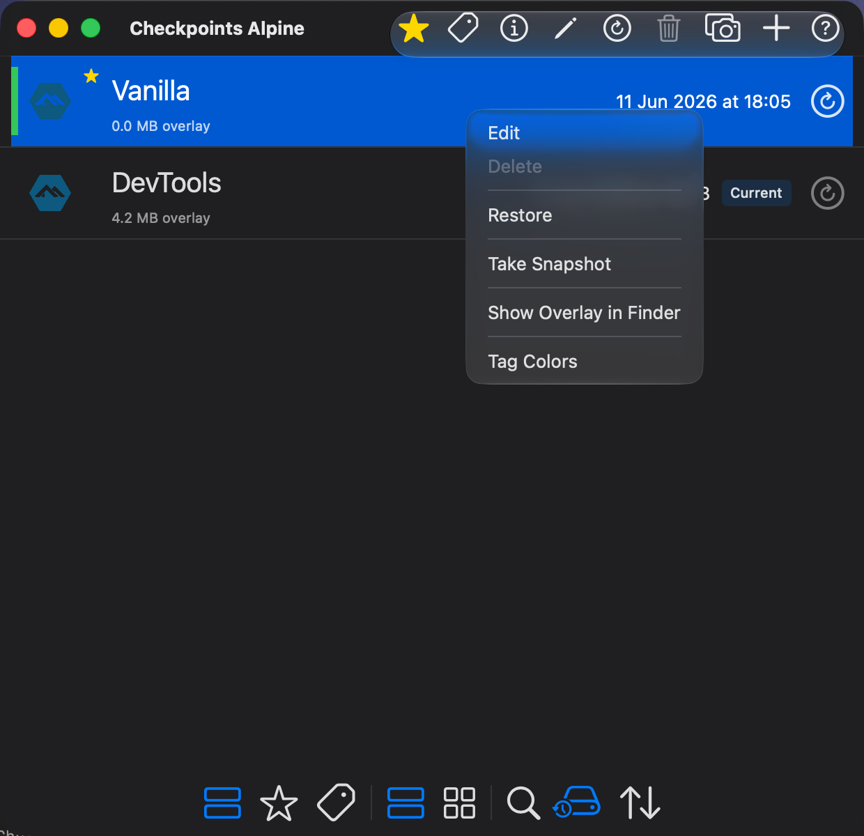The width and height of the screenshot is (864, 836).
Task: Click the restore button on DevTools row
Action: pyautogui.click(x=828, y=193)
